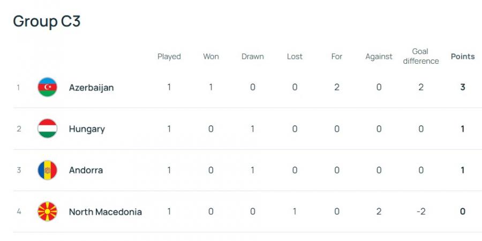
Task: Click North Macedonia's goal difference of -2
Action: [x=421, y=212]
